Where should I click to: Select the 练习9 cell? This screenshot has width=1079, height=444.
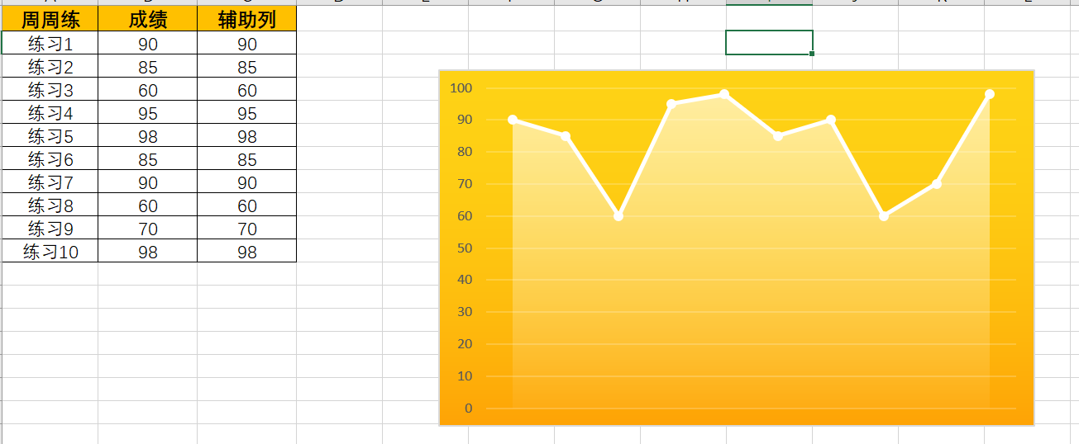click(50, 228)
